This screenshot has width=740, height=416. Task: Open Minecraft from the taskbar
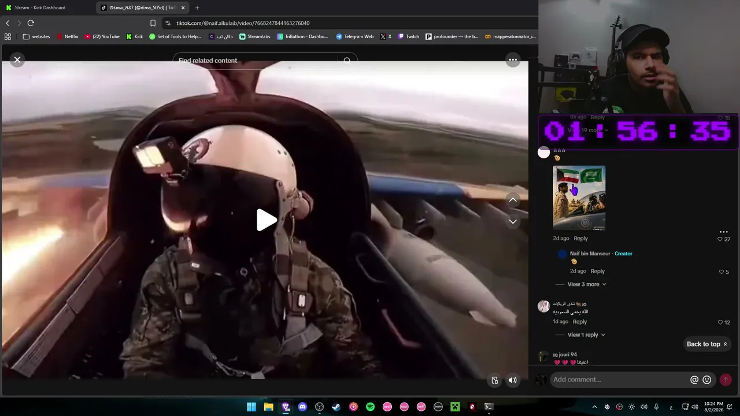tap(455, 407)
